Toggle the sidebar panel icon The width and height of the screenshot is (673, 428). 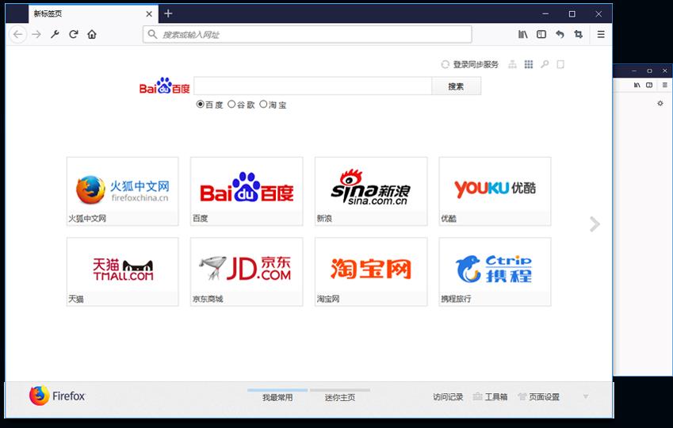coord(541,34)
